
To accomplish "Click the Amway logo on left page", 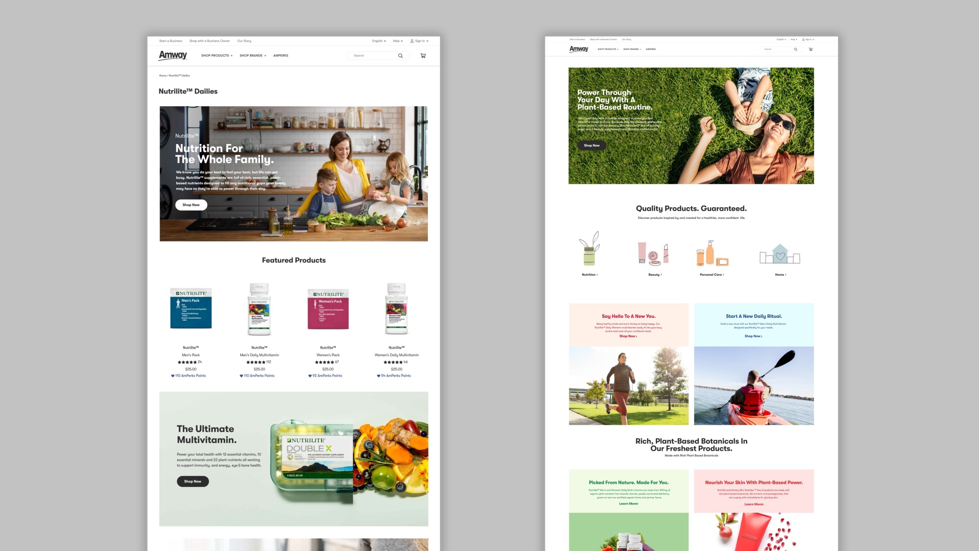I will tap(173, 55).
